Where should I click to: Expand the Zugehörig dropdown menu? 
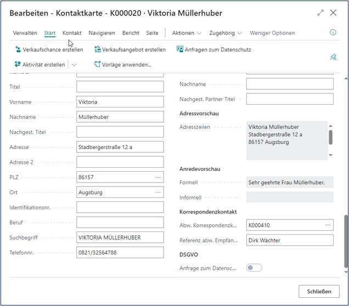click(x=226, y=33)
